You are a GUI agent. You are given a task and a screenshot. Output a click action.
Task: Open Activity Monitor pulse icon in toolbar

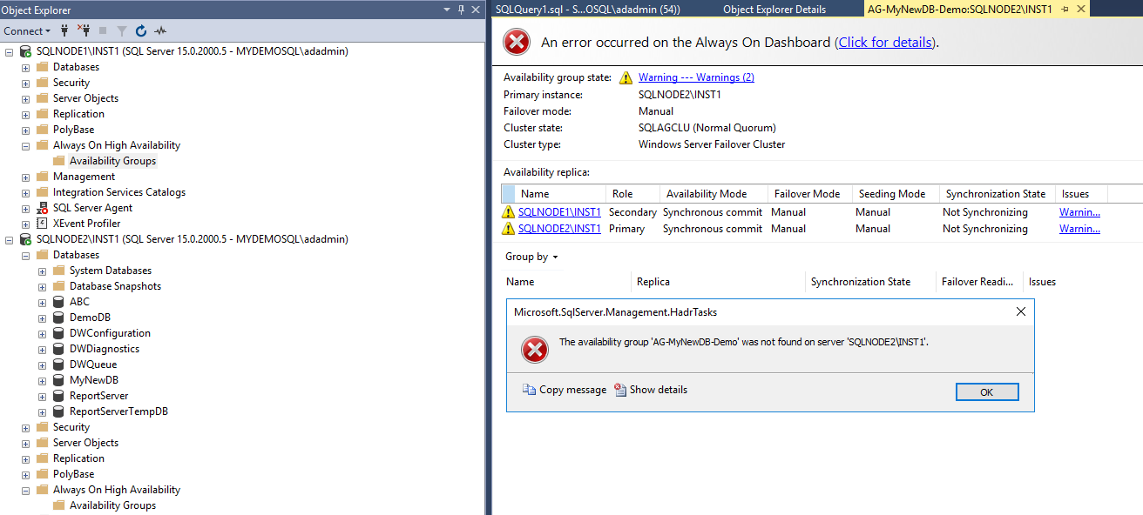tap(160, 30)
